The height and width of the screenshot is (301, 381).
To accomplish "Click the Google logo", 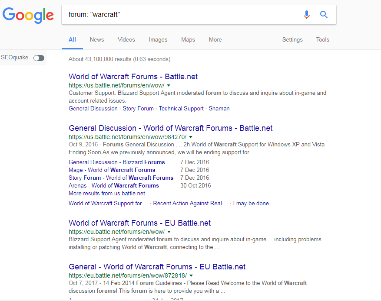I will coord(28,15).
